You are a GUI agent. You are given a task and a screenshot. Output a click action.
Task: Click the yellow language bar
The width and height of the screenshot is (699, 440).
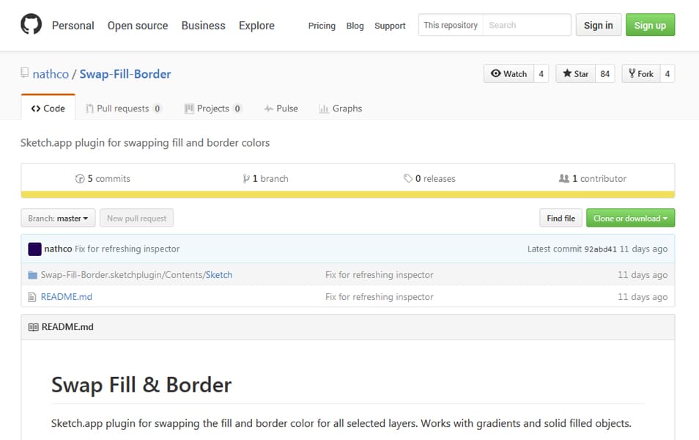(348, 194)
